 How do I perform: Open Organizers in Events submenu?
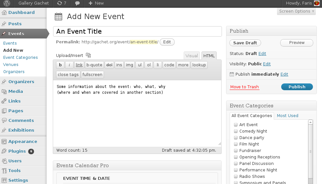14,72
